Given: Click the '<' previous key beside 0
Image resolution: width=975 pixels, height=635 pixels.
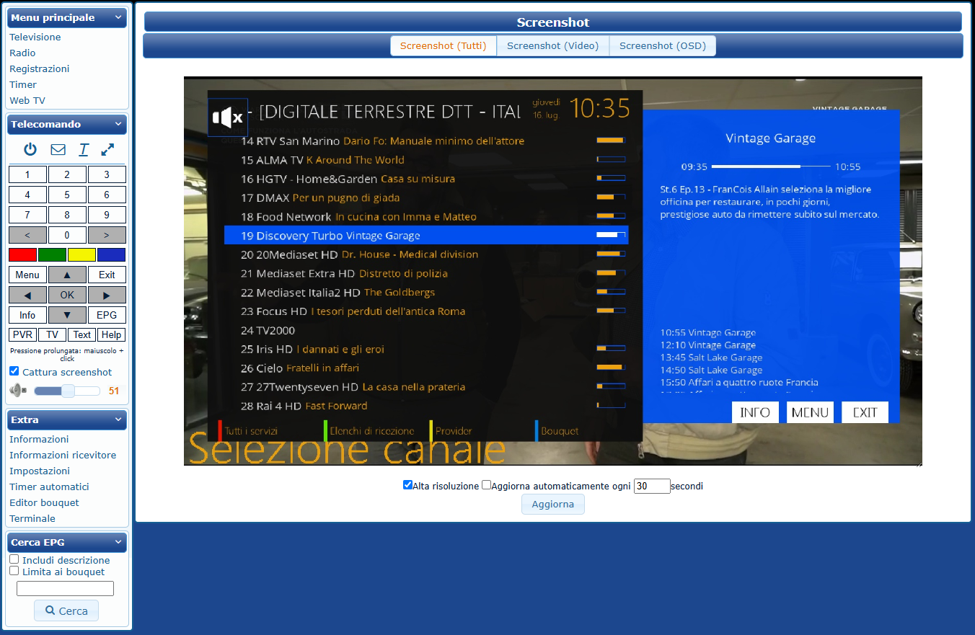Looking at the screenshot, I should tap(27, 235).
